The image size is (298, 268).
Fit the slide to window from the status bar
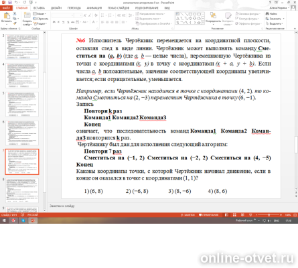pos(295,215)
